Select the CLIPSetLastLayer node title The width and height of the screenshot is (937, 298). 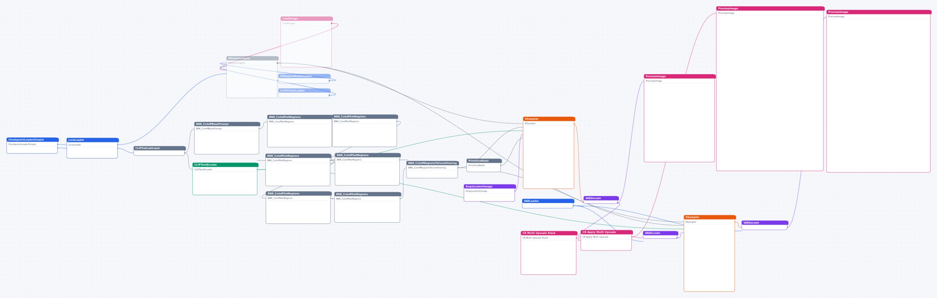tap(160, 148)
